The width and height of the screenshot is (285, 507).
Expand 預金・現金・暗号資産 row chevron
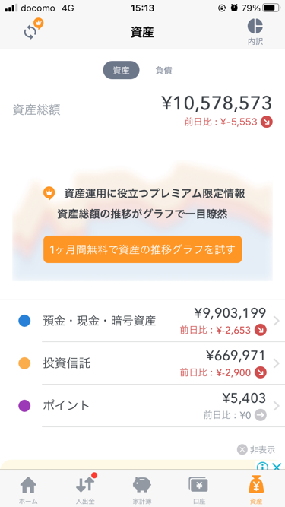(x=277, y=321)
